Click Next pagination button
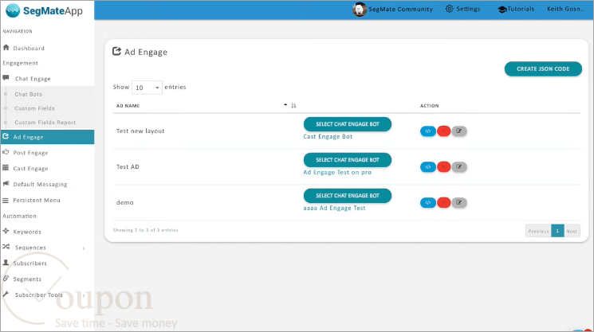 [x=572, y=231]
